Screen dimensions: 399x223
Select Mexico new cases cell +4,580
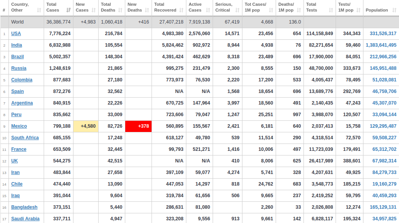click(x=86, y=126)
